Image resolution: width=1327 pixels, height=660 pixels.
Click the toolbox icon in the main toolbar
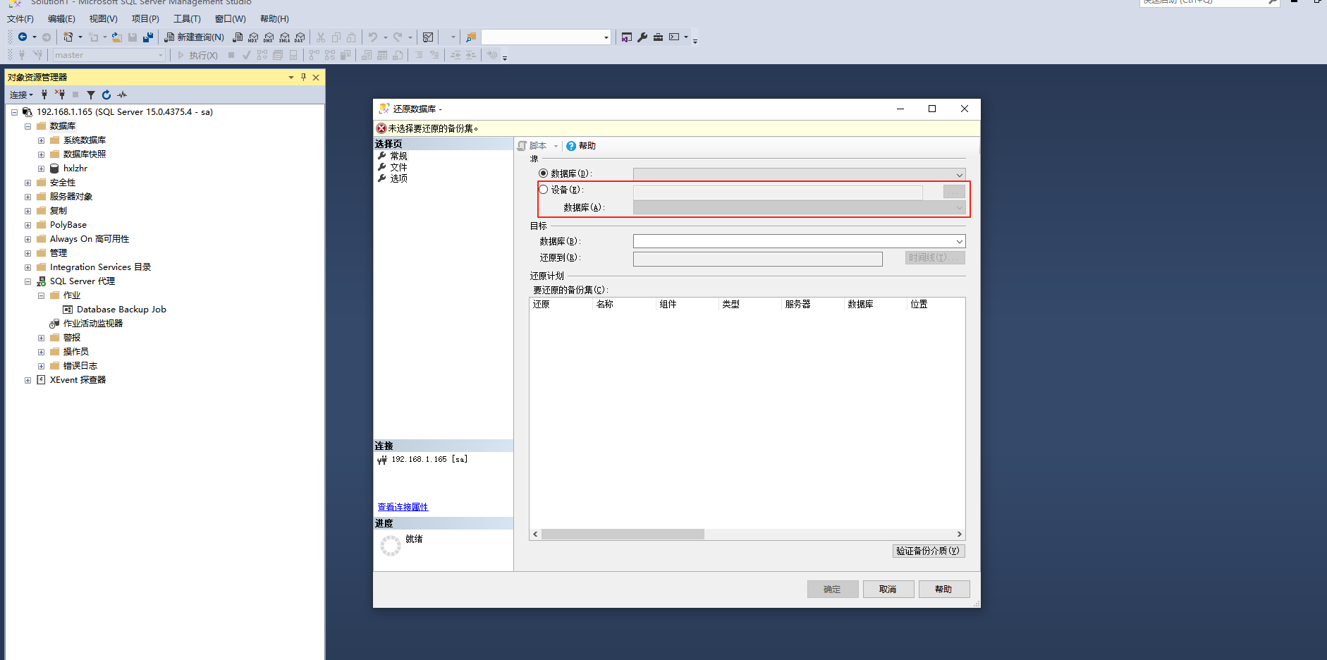coord(658,37)
